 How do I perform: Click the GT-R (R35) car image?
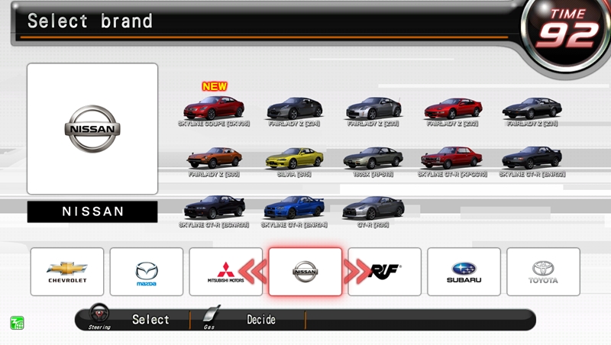click(x=373, y=208)
